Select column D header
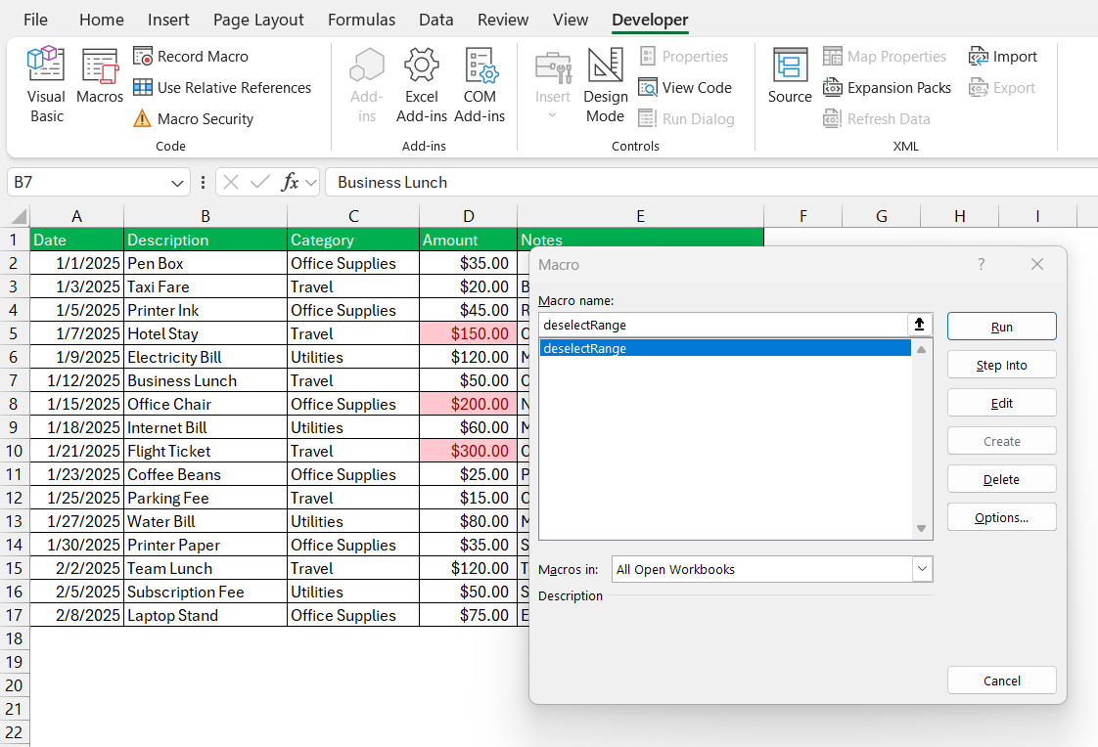 click(469, 216)
